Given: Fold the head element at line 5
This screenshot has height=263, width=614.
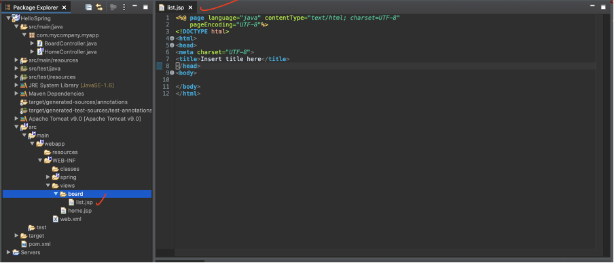Looking at the screenshot, I should [x=172, y=45].
